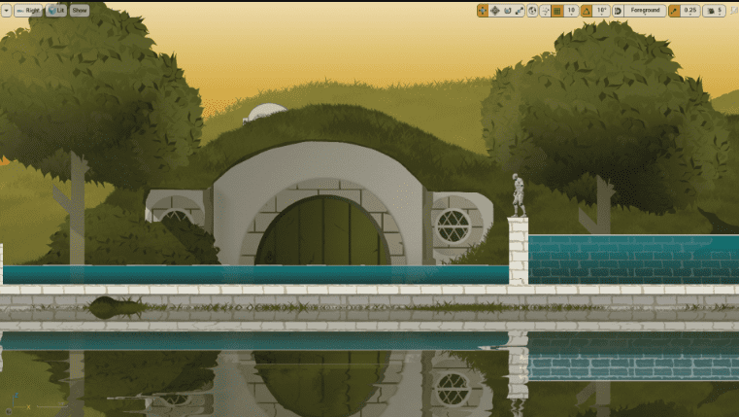The image size is (739, 417).
Task: Select the scale gizmo tool
Action: point(520,11)
